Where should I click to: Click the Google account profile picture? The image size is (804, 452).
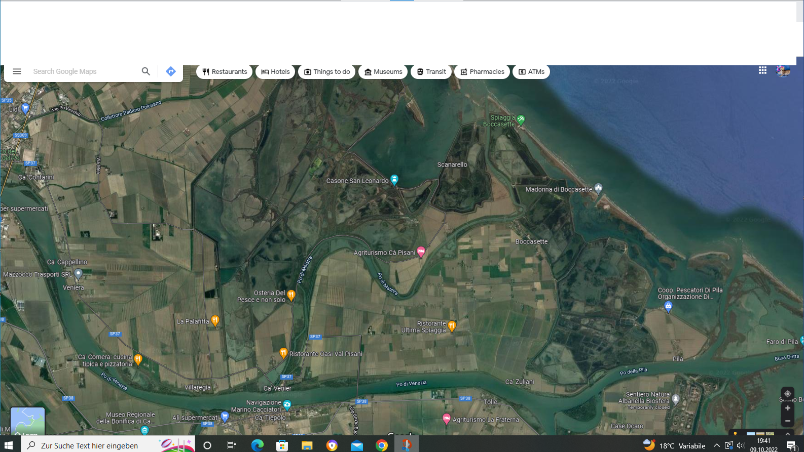tap(783, 71)
